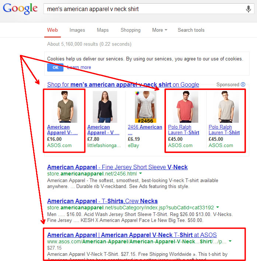Image resolution: width=257 pixels, height=261 pixels.
Task: Open 'Fine Jersey Short Sleeve V-Neck' result
Action: point(117,167)
